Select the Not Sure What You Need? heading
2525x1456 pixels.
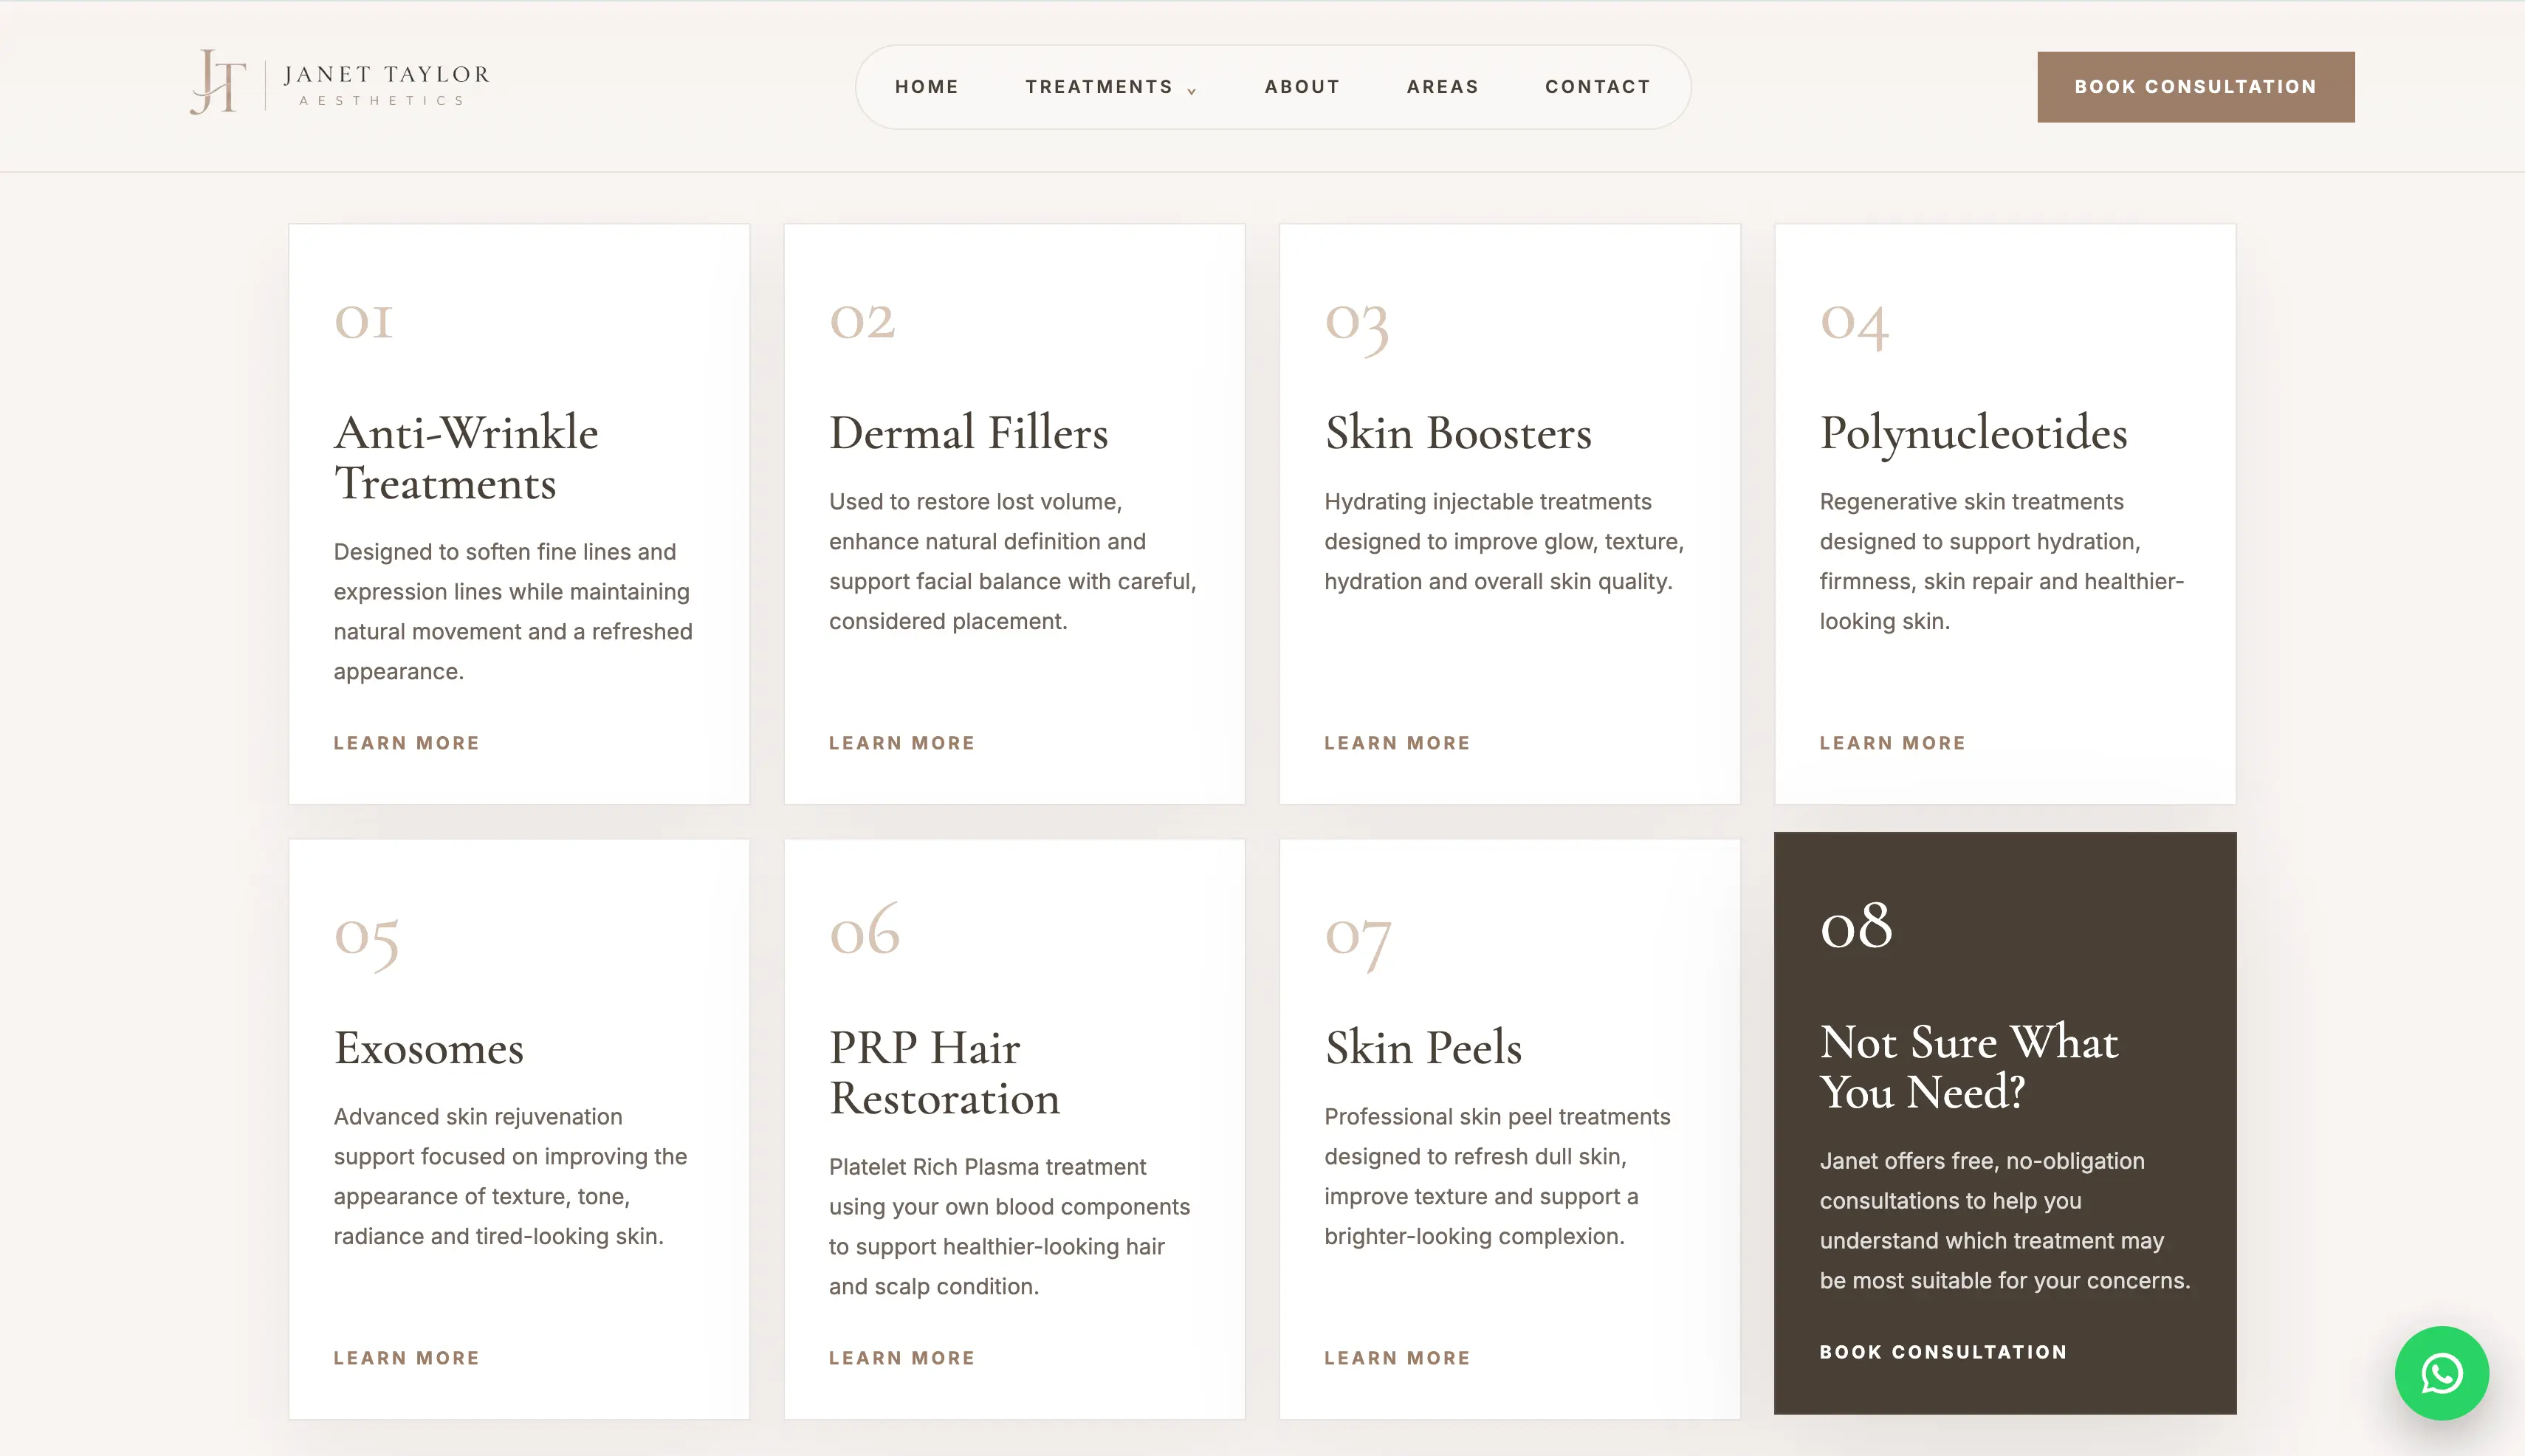[1968, 1067]
